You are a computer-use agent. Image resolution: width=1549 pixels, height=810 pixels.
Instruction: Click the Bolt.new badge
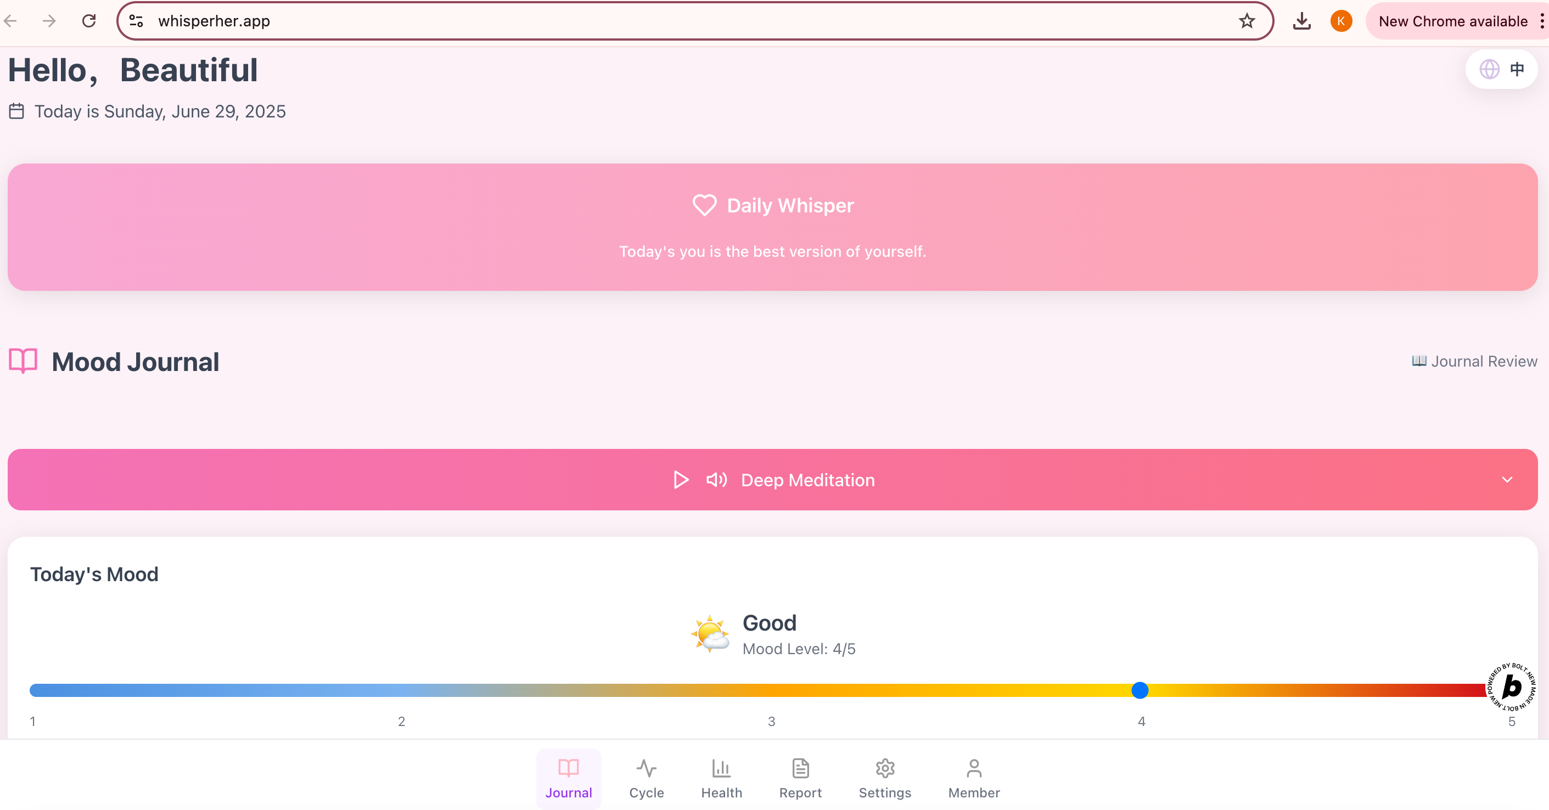pyautogui.click(x=1511, y=687)
